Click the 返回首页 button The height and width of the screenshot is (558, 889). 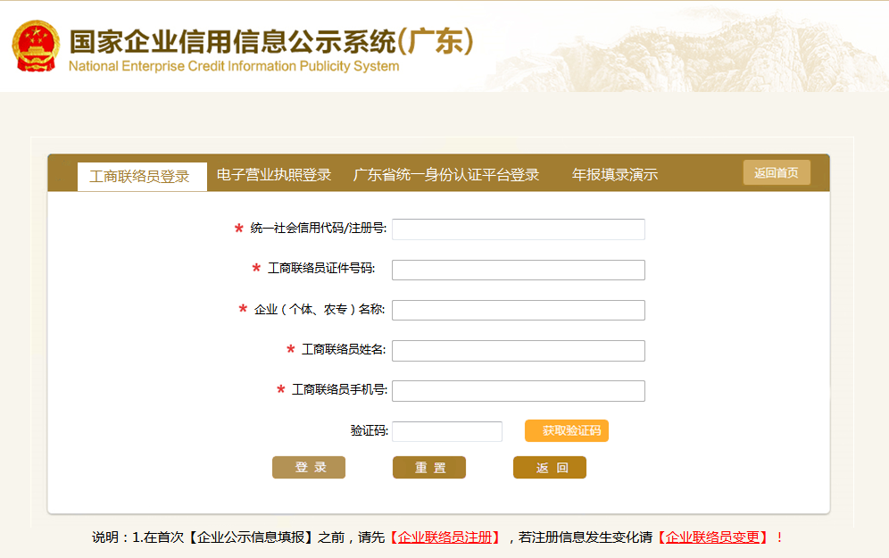(x=777, y=173)
